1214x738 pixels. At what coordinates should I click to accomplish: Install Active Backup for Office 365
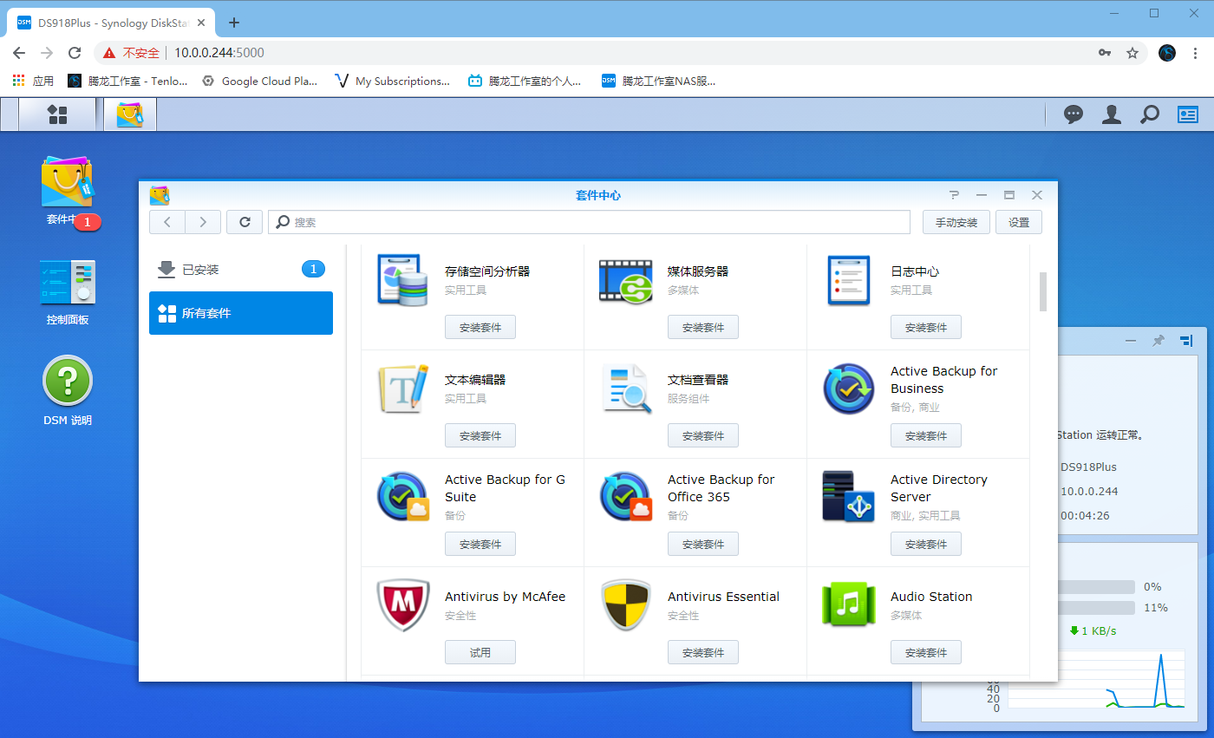pos(703,544)
